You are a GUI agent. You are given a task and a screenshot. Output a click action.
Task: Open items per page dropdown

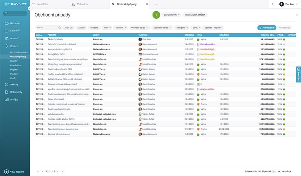(276, 171)
